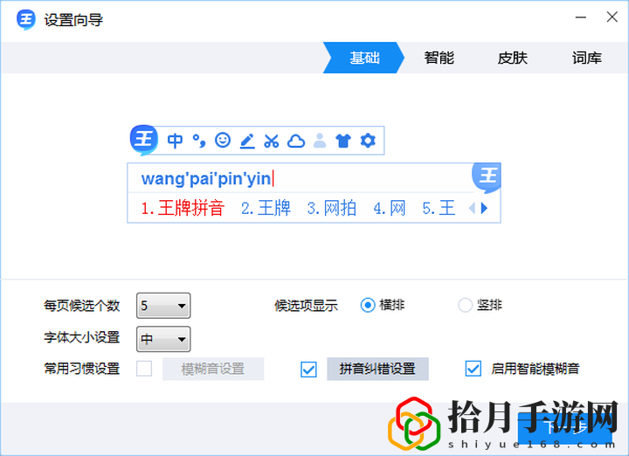This screenshot has height=456, width=629.
Task: Click the 设置向导 window title
Action: [73, 19]
